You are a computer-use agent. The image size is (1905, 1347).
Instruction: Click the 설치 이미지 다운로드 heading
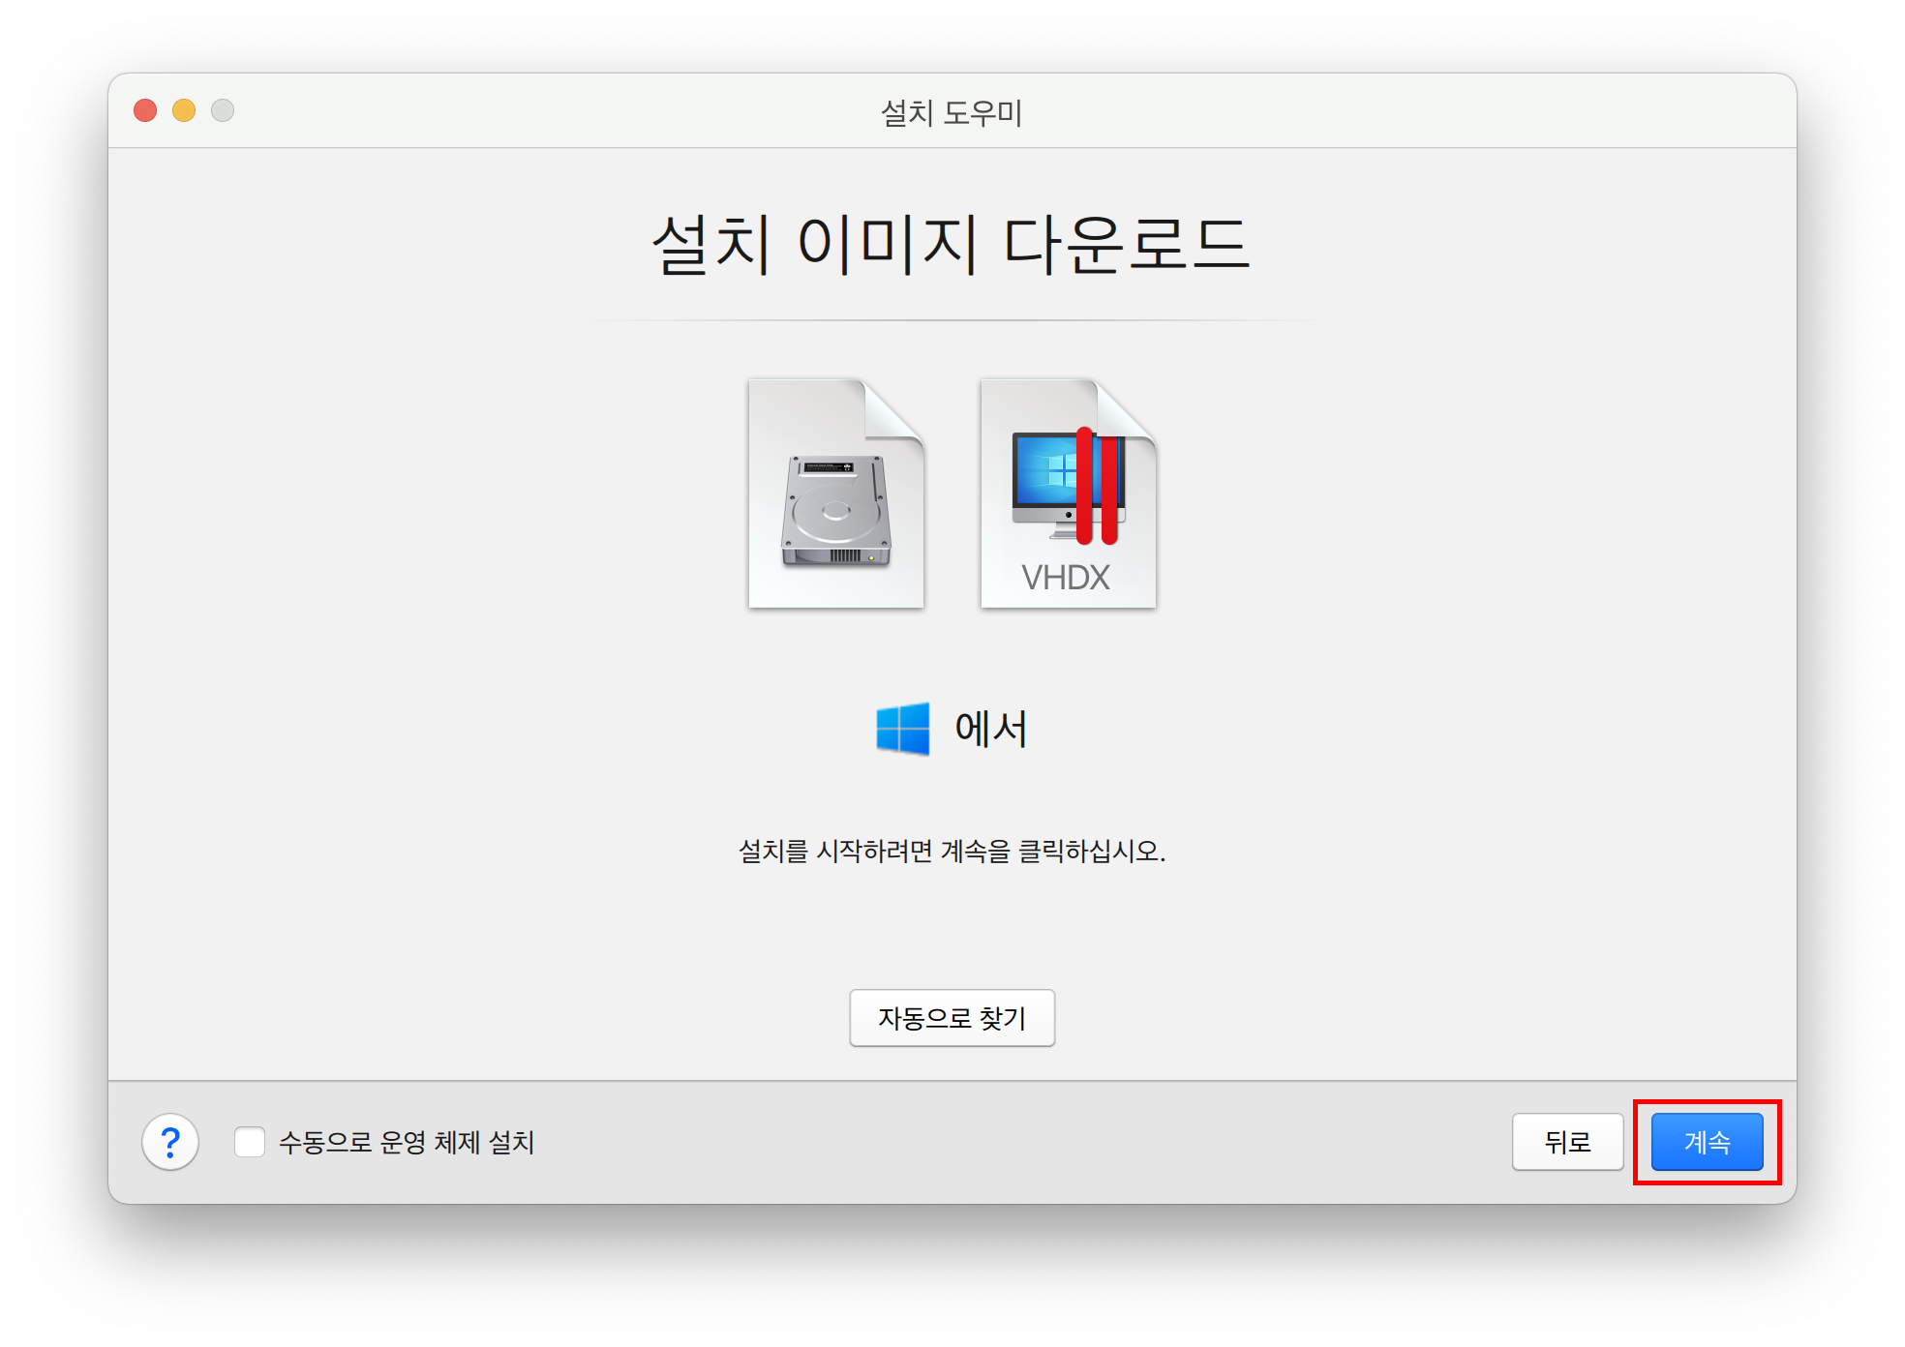click(x=952, y=244)
